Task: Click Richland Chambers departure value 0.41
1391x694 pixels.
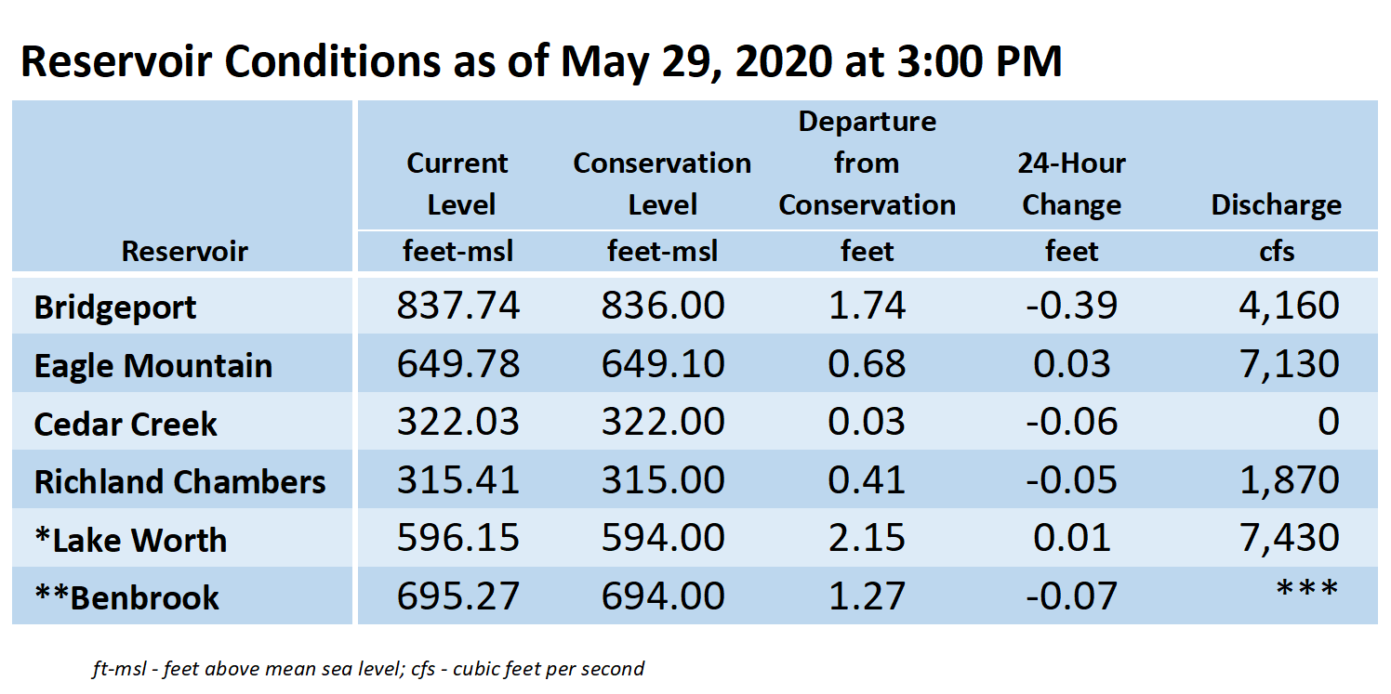Action: pyautogui.click(x=867, y=480)
